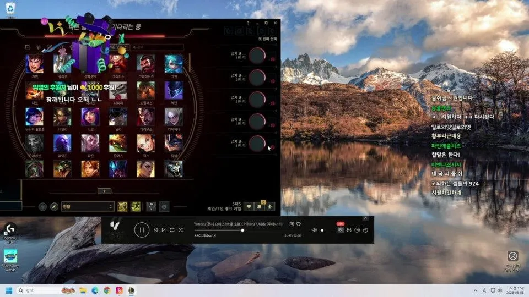Mute music player via speaker icon
Viewport: 529px width, 297px height.
314,230
